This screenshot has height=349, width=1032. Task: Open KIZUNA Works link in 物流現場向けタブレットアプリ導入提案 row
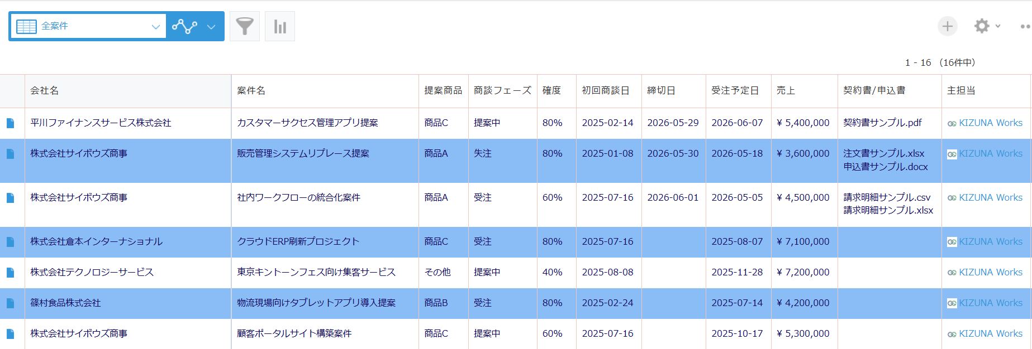(990, 303)
